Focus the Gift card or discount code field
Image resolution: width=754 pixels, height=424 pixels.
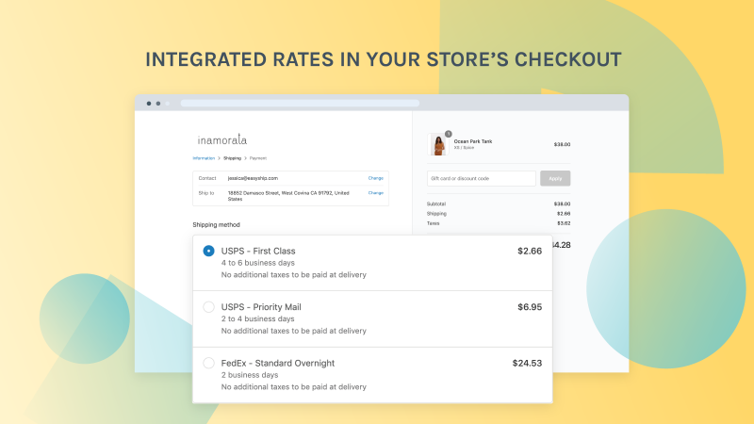(481, 178)
